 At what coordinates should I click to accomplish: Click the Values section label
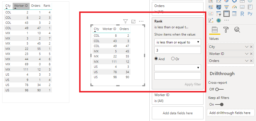coord(214,39)
